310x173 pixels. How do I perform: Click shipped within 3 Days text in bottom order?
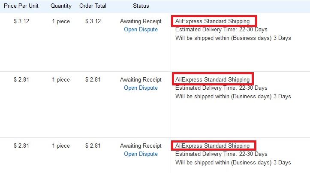[233, 163]
